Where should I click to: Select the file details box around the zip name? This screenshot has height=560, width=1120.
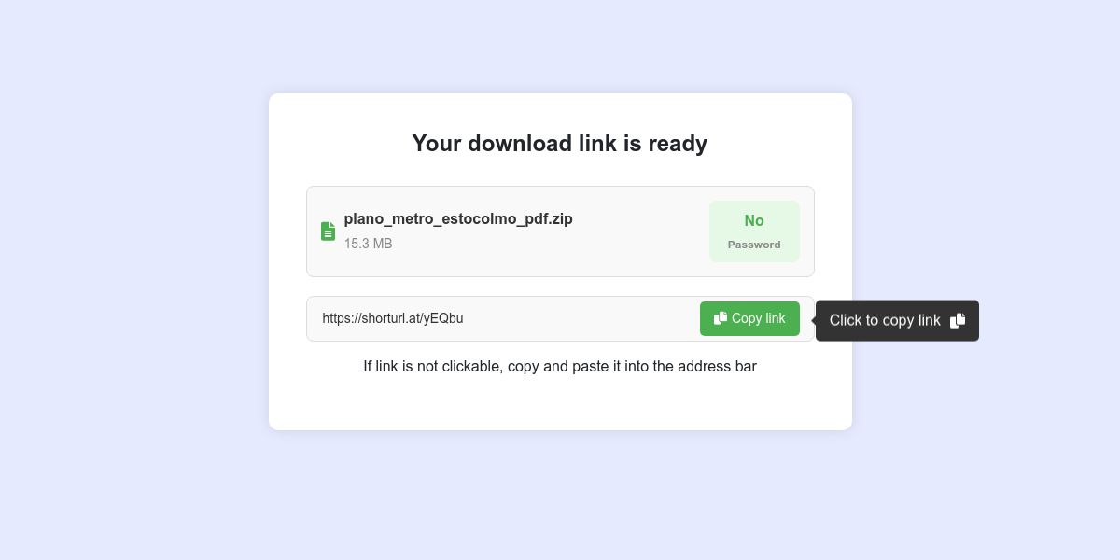[560, 231]
